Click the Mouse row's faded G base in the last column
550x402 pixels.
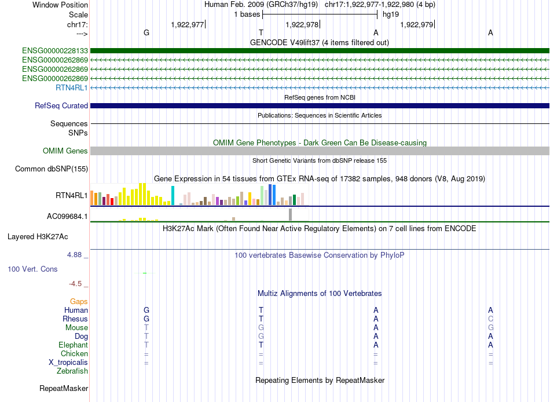click(490, 328)
